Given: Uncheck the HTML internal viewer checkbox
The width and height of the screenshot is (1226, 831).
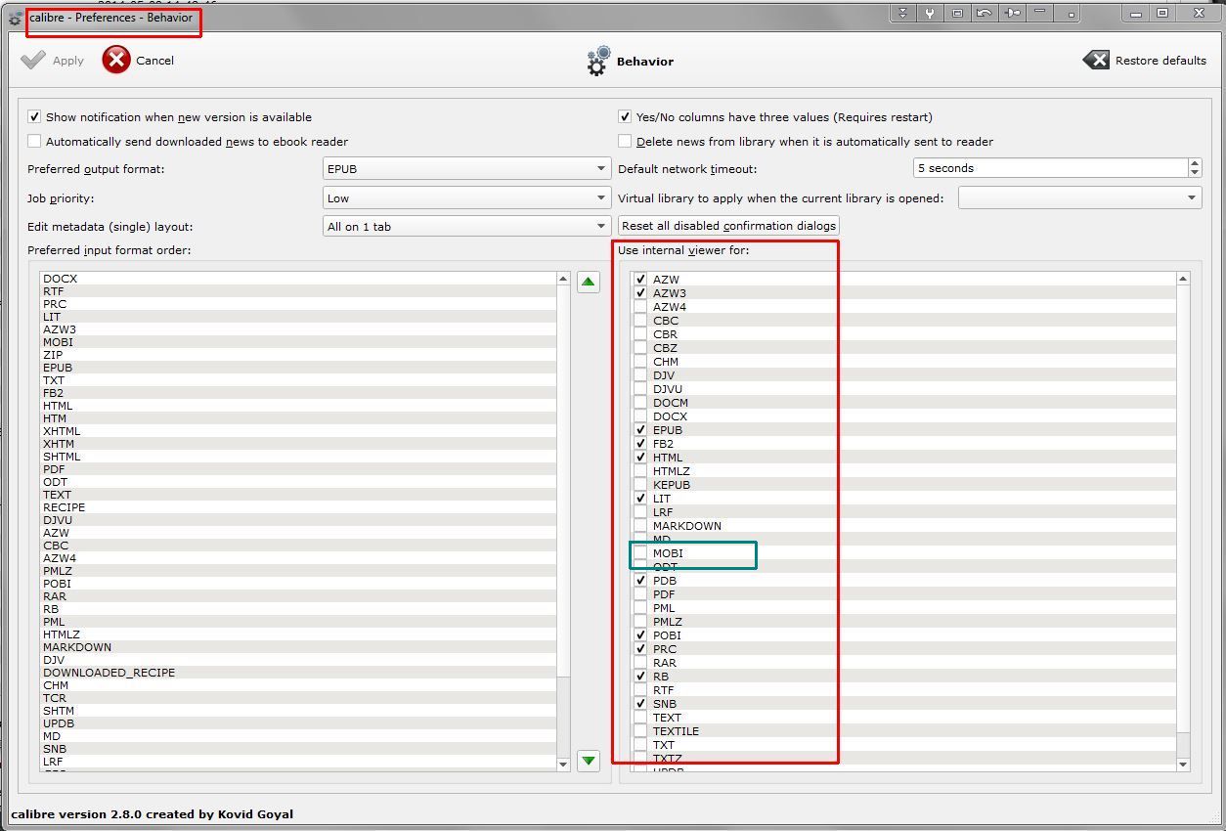Looking at the screenshot, I should tap(640, 458).
